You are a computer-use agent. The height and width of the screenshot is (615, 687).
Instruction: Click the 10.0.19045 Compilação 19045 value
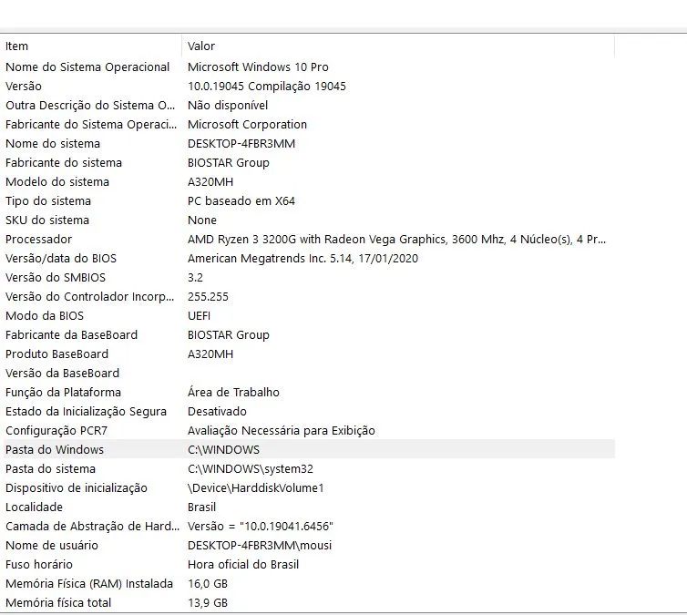266,87
